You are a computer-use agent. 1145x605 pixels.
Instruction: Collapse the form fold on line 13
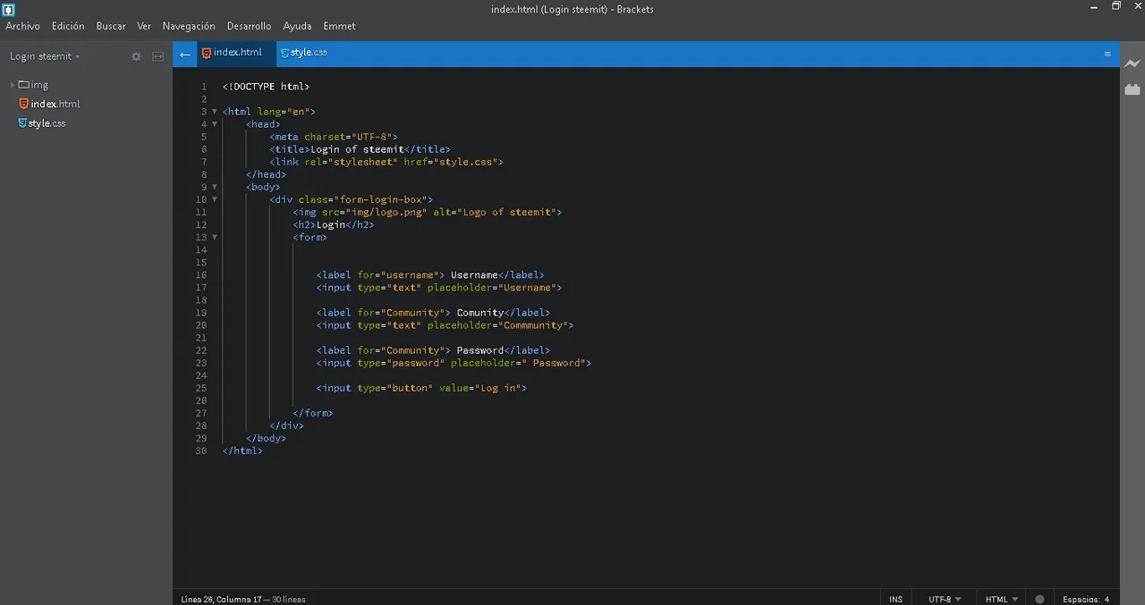point(215,237)
